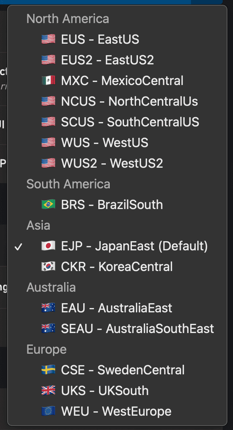The image size is (233, 430).
Task: Click the UK flag icon for UKS
Action: pos(48,391)
